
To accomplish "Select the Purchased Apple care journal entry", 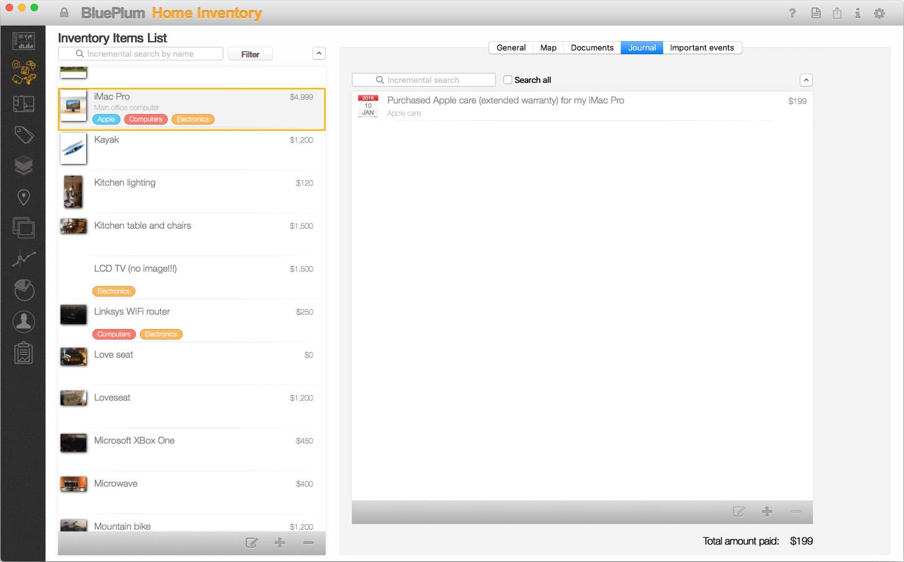I will [x=582, y=106].
